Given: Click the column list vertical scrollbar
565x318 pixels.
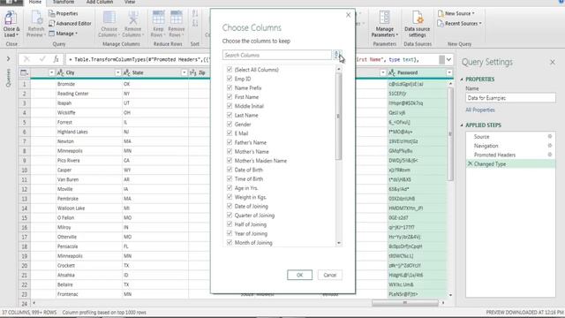Looking at the screenshot, I should pyautogui.click(x=338, y=116).
